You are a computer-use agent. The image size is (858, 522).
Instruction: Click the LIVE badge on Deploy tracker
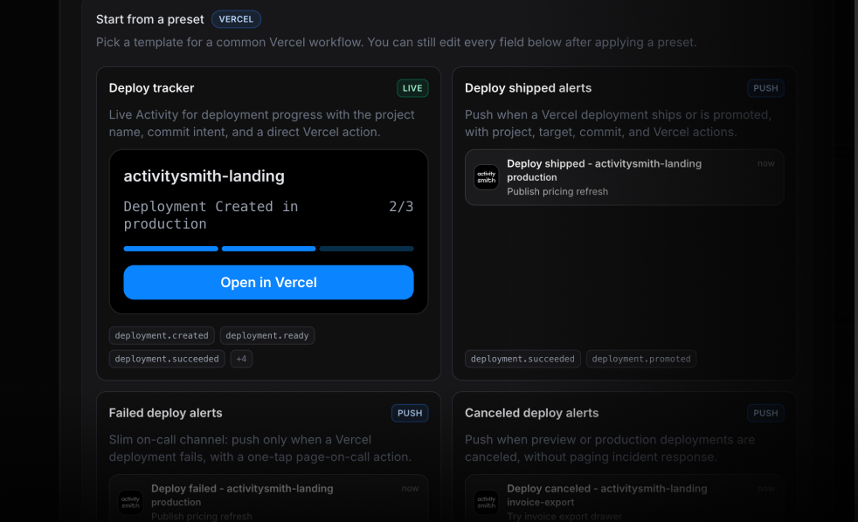pyautogui.click(x=412, y=88)
